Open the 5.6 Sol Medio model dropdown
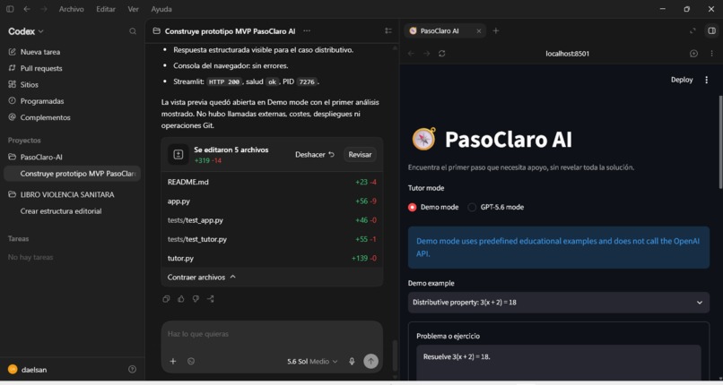Viewport: 723px width, 385px height. coord(312,362)
